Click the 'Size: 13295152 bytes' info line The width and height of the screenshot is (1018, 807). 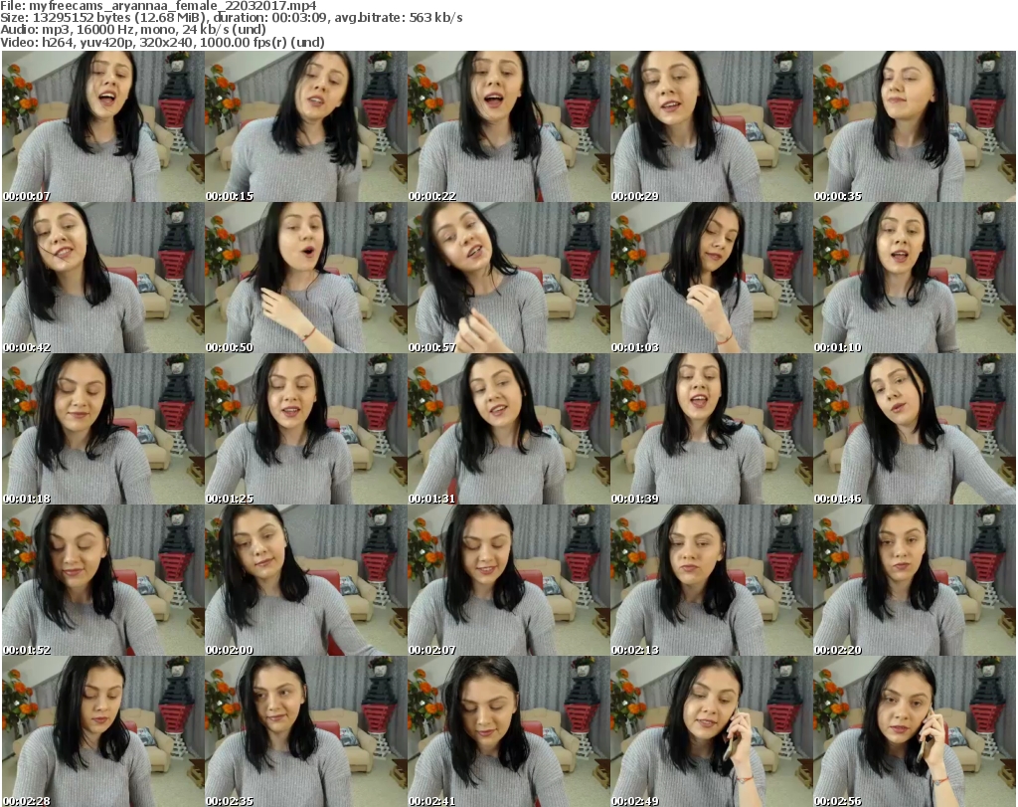(x=231, y=18)
